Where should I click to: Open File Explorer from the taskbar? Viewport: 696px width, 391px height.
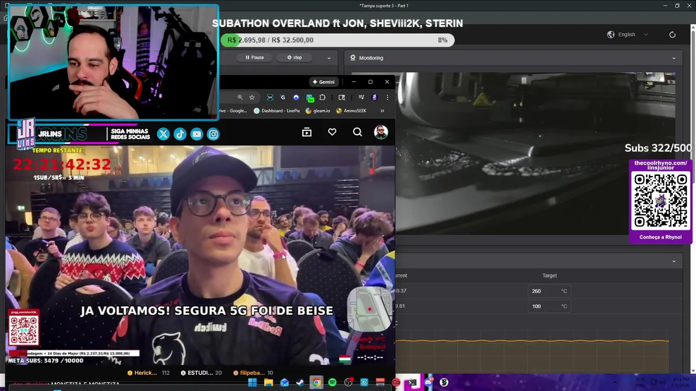268,382
